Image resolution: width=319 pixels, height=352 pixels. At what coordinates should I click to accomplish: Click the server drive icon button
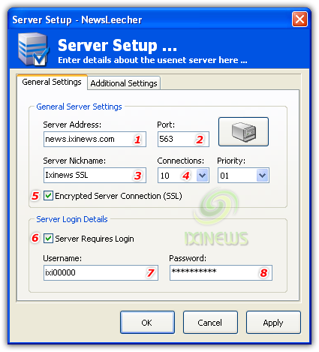tap(243, 131)
